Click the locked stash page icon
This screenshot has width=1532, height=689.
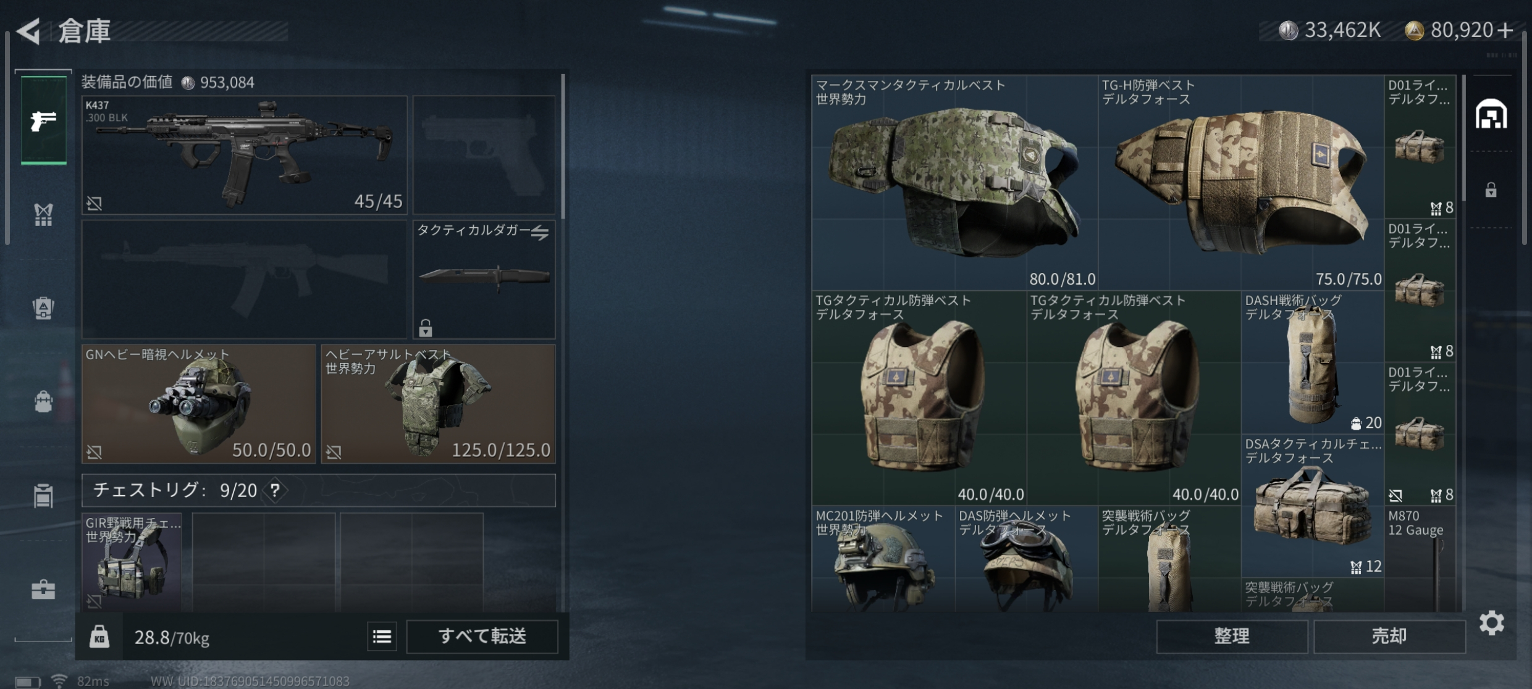pyautogui.click(x=1491, y=190)
